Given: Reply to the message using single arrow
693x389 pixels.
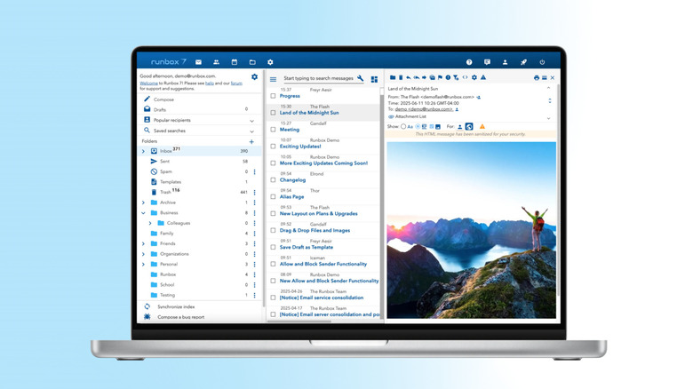Looking at the screenshot, I should coord(409,77).
